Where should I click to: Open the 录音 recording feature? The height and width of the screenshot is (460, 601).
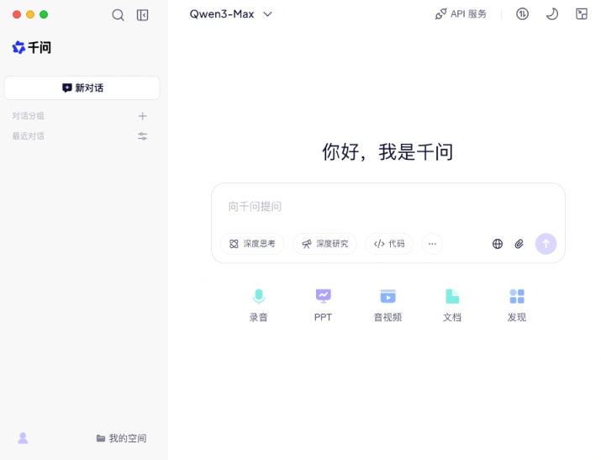[259, 305]
